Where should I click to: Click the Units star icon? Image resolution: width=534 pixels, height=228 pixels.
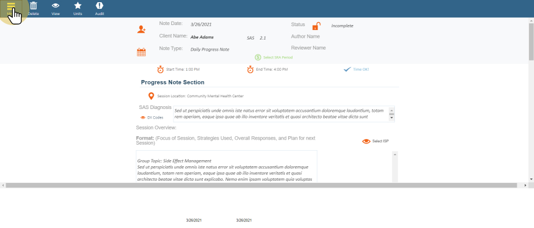(78, 6)
